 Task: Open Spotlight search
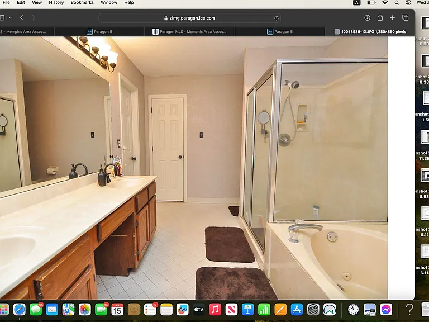coord(397,2)
